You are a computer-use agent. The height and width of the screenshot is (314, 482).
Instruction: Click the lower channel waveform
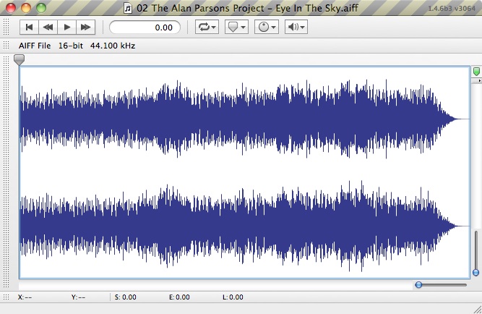[244, 226]
